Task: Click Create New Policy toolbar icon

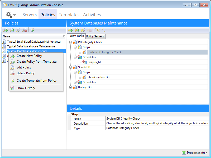Action: pos(6,30)
